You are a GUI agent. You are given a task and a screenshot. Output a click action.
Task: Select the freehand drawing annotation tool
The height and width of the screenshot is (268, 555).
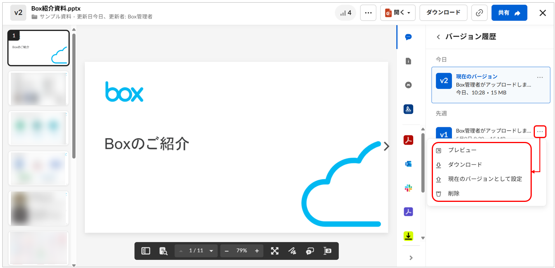pos(292,251)
